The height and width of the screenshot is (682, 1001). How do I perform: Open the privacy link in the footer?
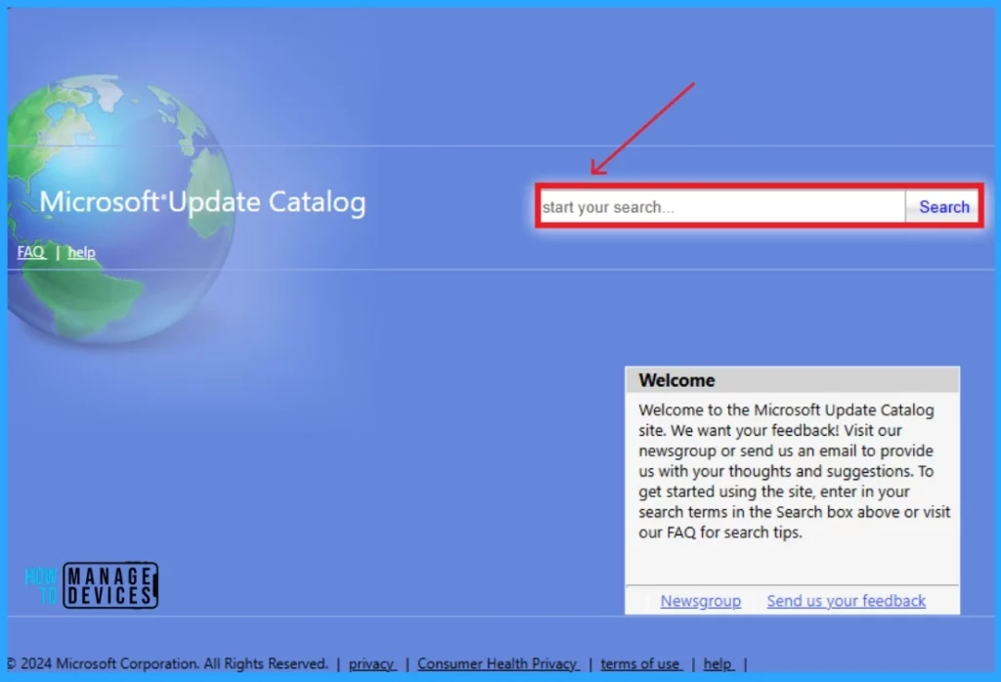click(x=372, y=663)
